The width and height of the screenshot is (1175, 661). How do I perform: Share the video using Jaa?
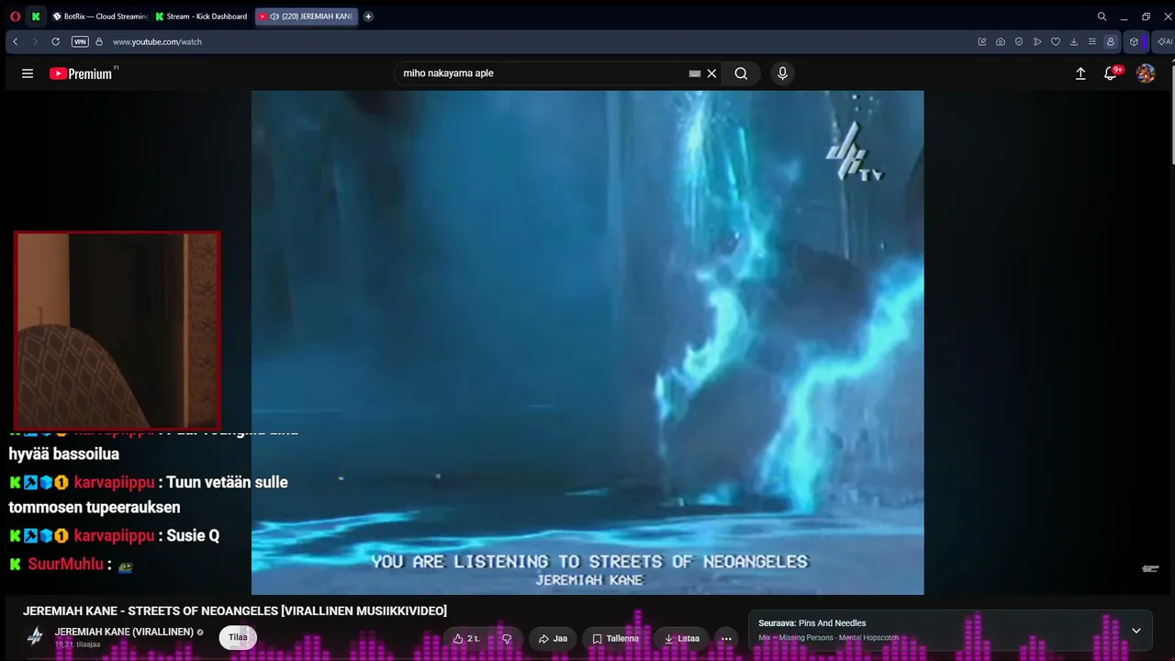(553, 639)
